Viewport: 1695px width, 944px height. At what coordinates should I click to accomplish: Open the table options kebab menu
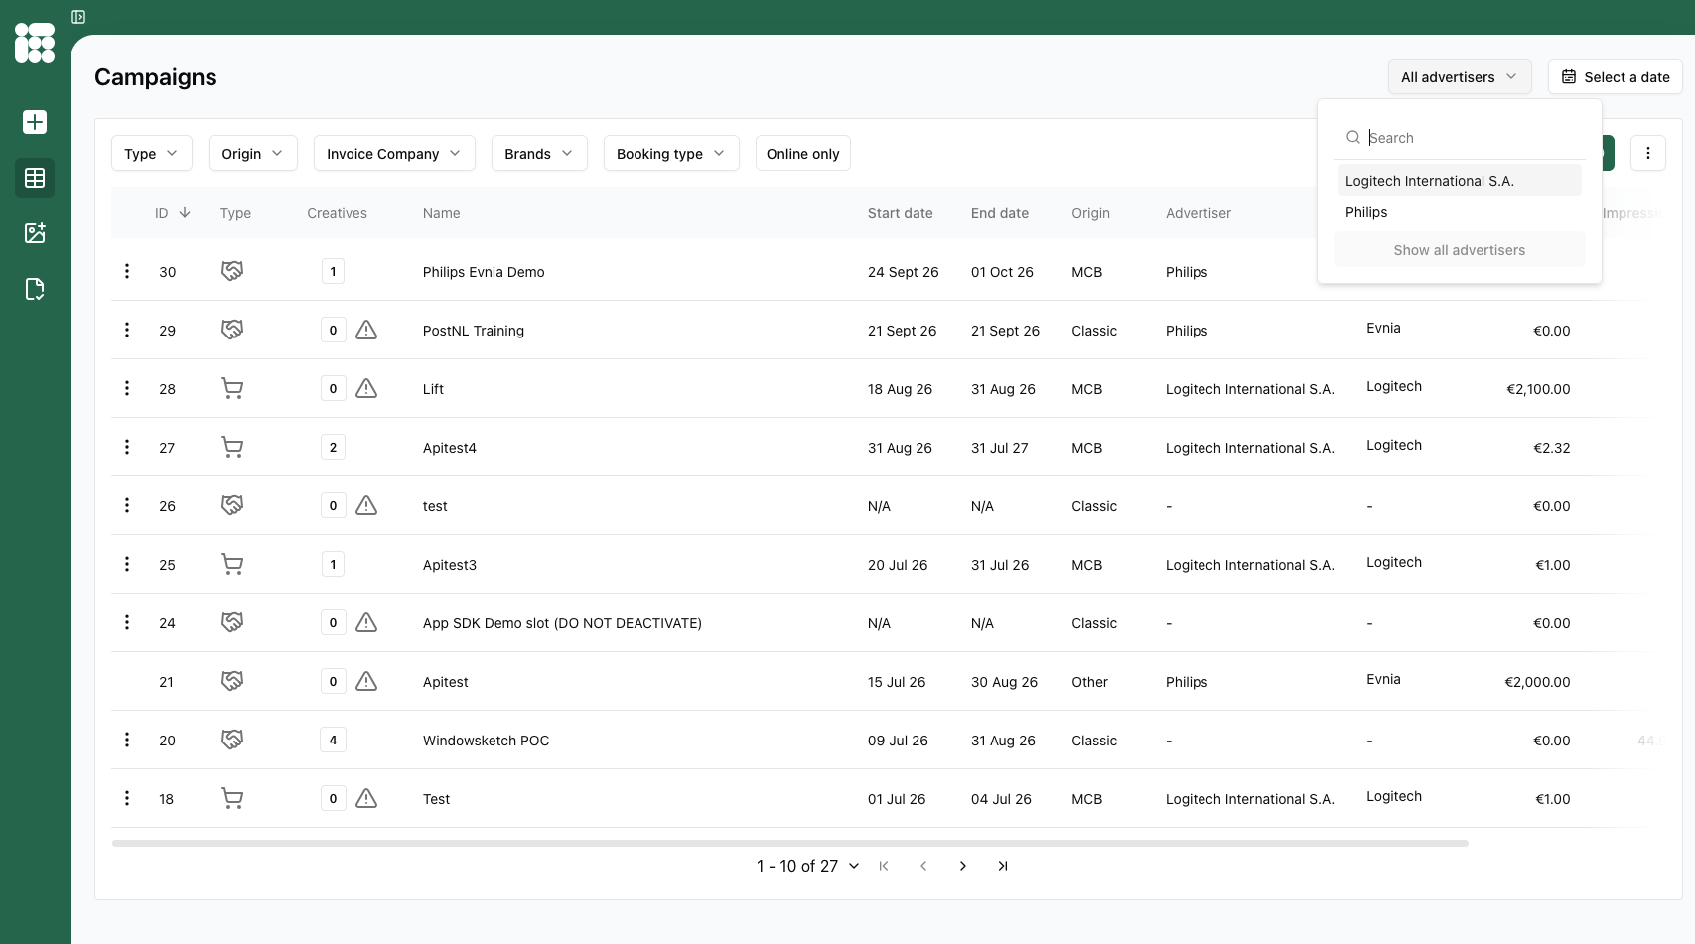[x=1647, y=153]
